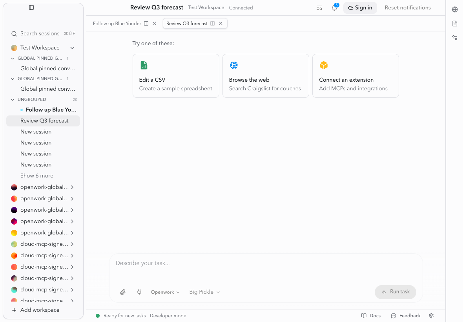
Task: Click the Run task button
Action: click(x=396, y=292)
